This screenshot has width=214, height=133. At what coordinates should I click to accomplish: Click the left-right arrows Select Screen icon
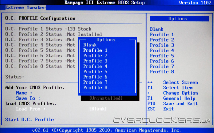click(x=150, y=82)
